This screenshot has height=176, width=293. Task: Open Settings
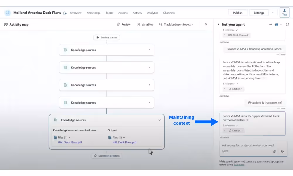[259, 13]
